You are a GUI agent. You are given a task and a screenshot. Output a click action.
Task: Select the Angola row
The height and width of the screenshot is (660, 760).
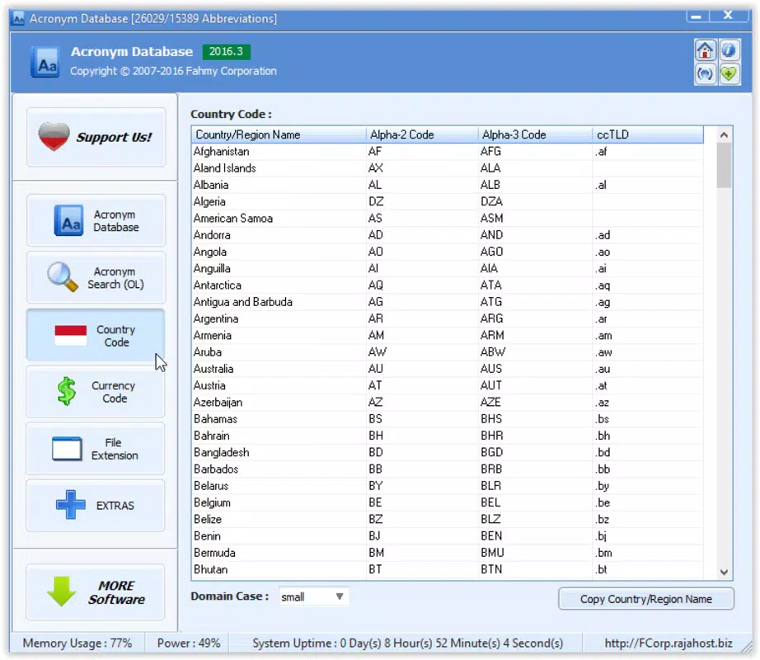(x=448, y=252)
